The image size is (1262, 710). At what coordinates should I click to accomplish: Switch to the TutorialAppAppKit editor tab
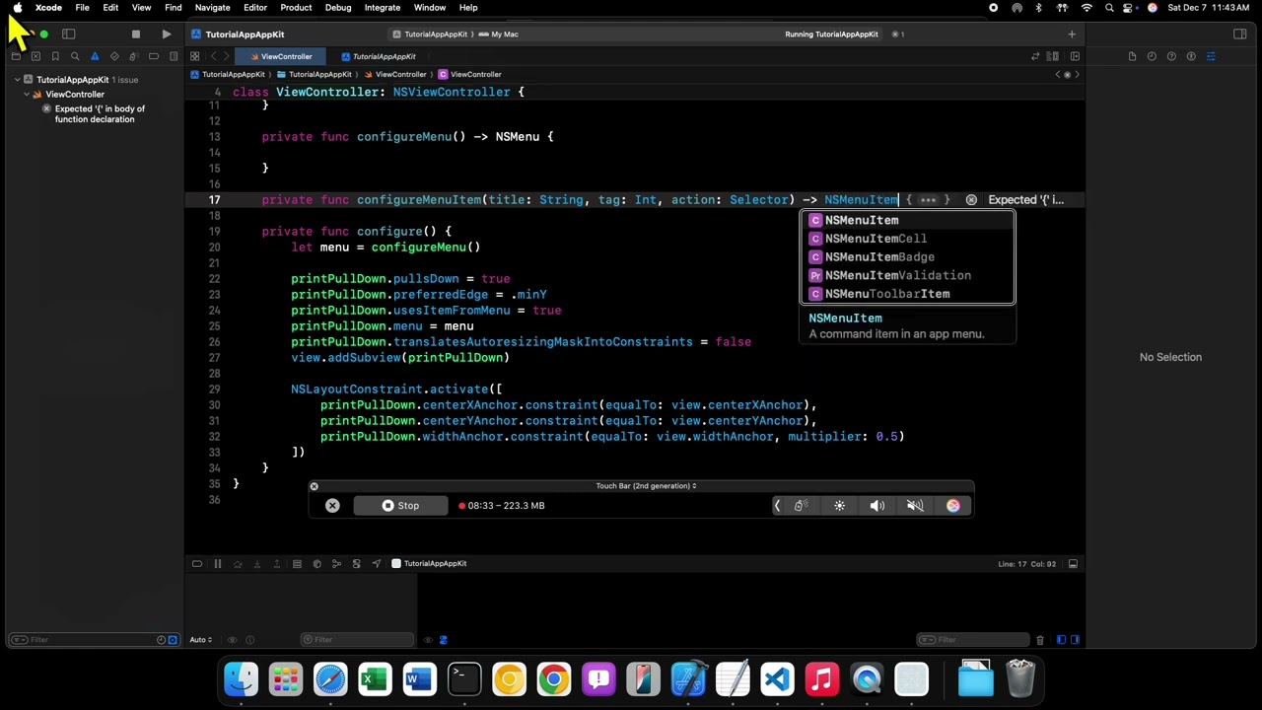[377, 56]
